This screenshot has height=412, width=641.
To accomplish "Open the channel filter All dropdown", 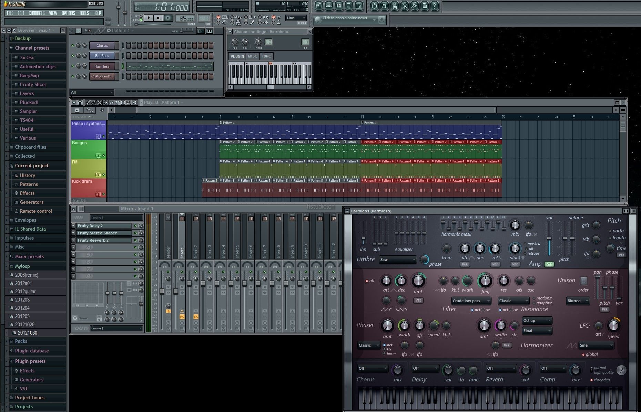I will (92, 92).
